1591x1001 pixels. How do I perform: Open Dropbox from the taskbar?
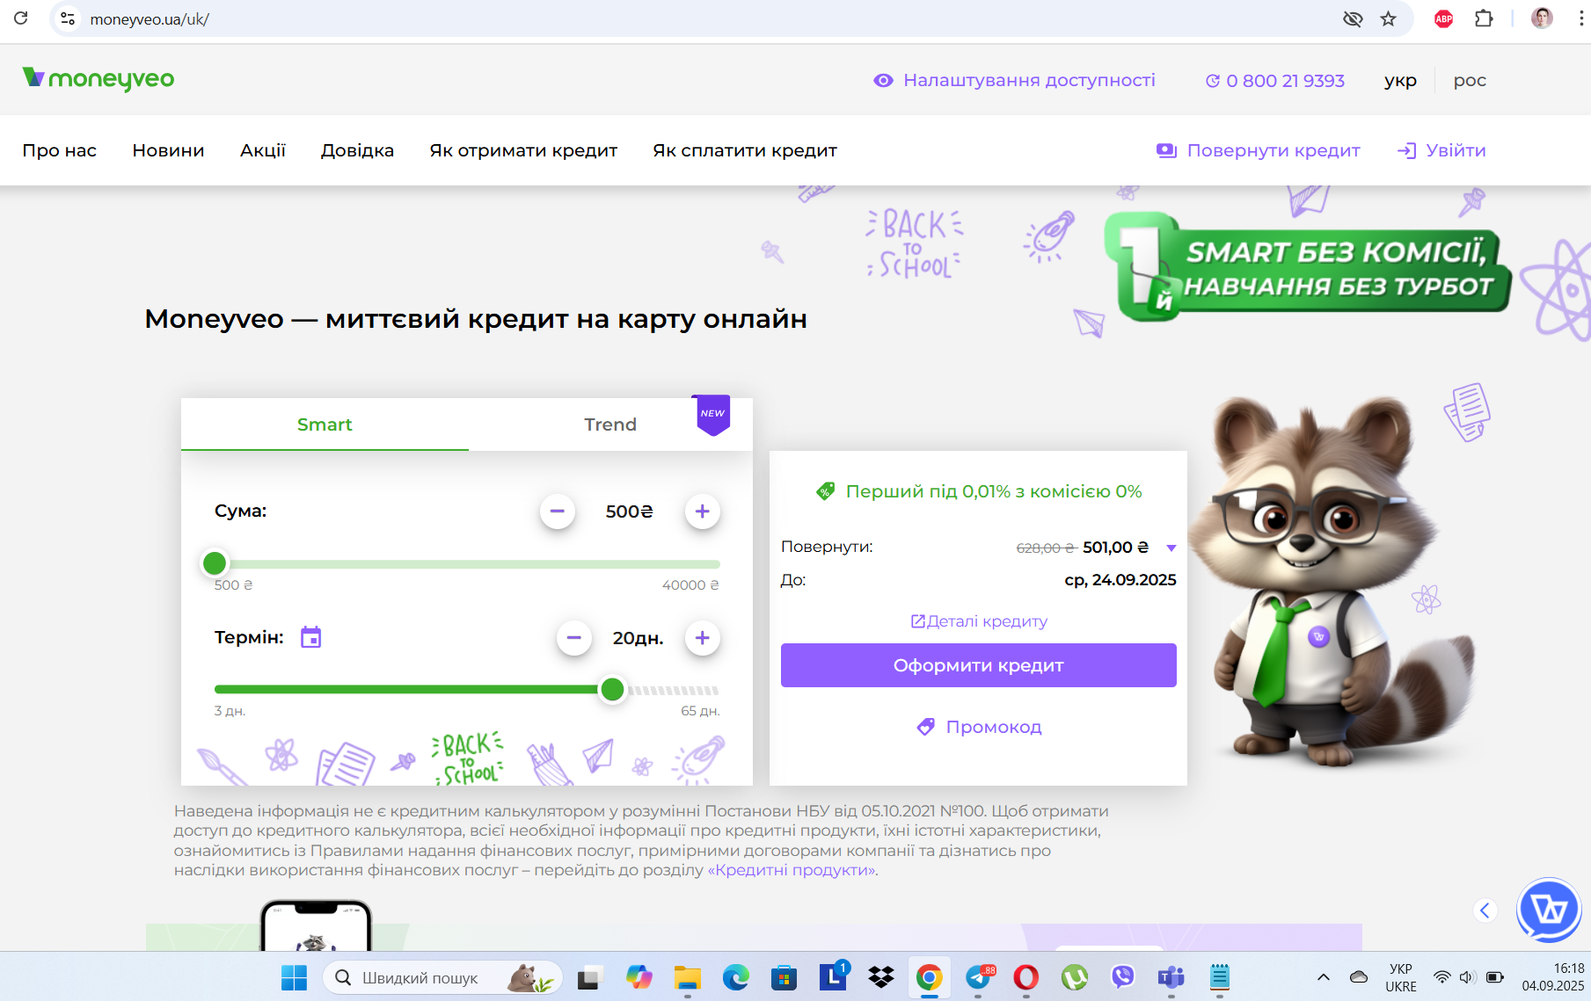click(x=880, y=977)
